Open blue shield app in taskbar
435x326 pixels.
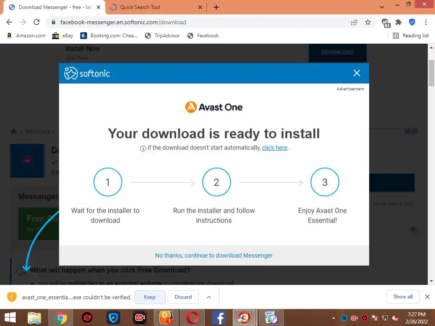pos(113,318)
